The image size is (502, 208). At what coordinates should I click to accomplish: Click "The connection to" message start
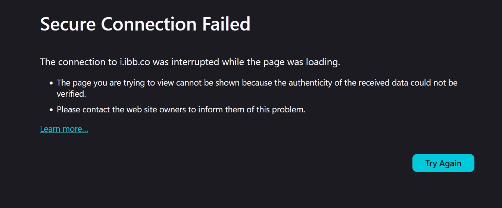[x=78, y=62]
